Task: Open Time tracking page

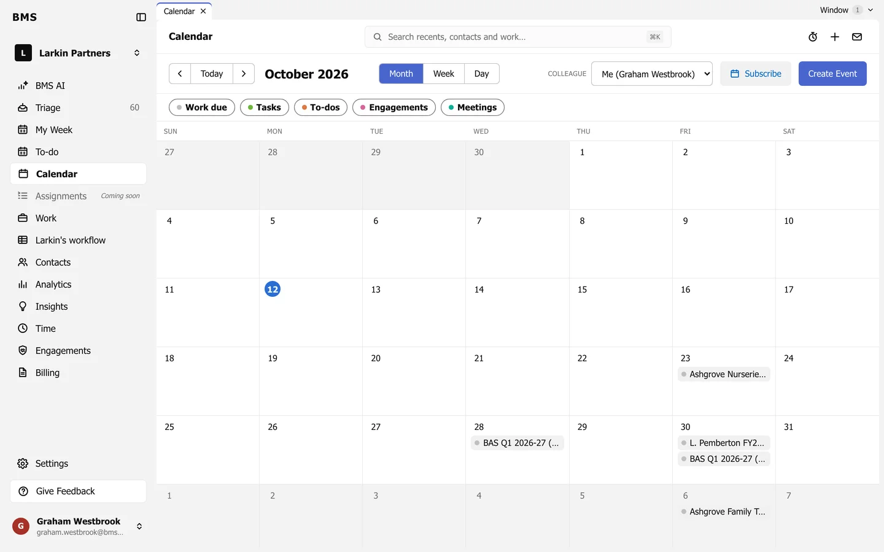Action: (79, 328)
